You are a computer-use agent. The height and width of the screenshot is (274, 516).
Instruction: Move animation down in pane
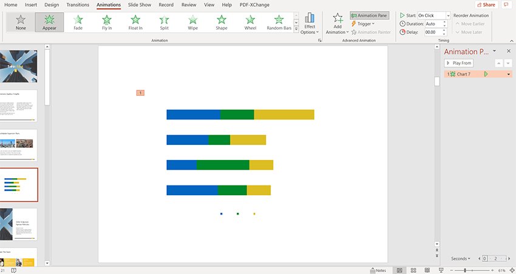(x=508, y=63)
